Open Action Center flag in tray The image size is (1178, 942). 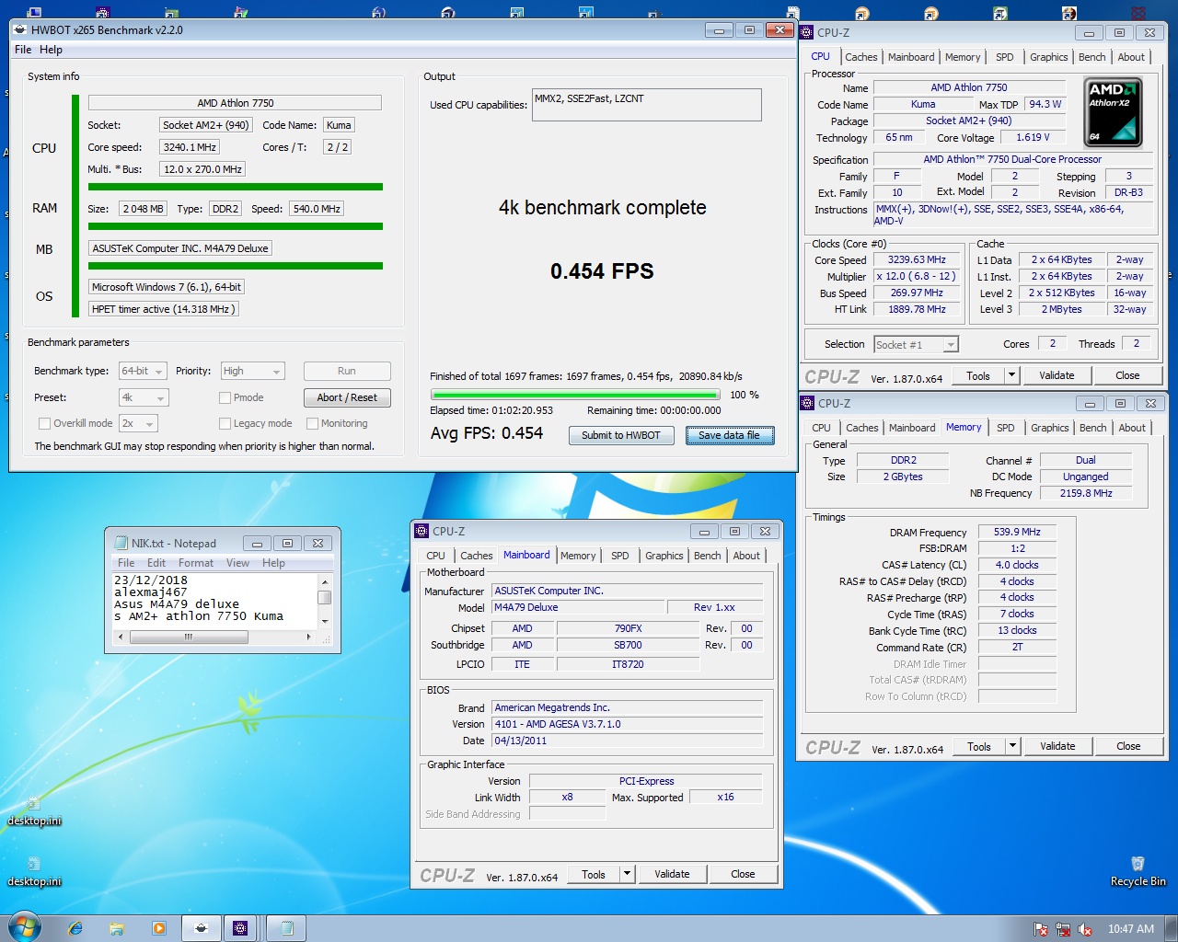[1041, 929]
